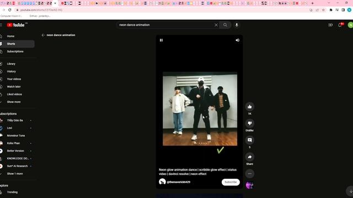Screen dimensions: 353x198
Task: Share this Shorts video
Action: pos(250,157)
